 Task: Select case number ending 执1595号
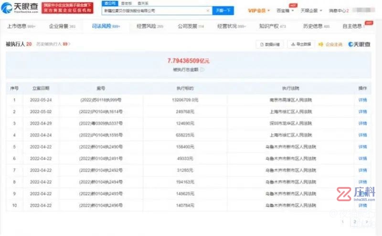[x=101, y=135]
